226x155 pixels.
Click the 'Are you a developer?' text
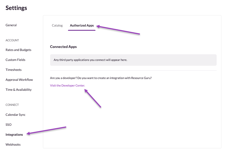click(101, 78)
